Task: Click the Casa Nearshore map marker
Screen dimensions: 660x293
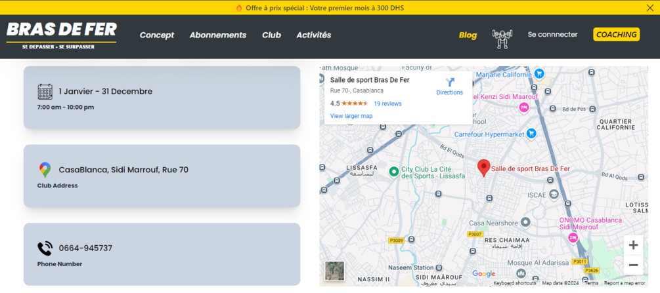Action: [525, 222]
